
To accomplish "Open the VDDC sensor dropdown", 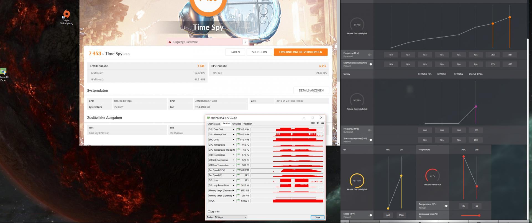I will (233, 201).
